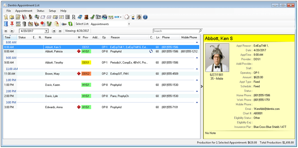Click the tooth icon in the top toolbar

(x=6, y=17)
